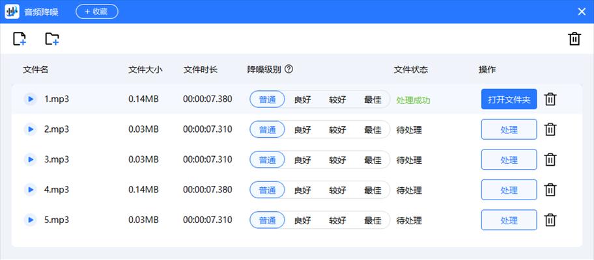
Task: Click the 文件大小 column header
Action: click(145, 70)
